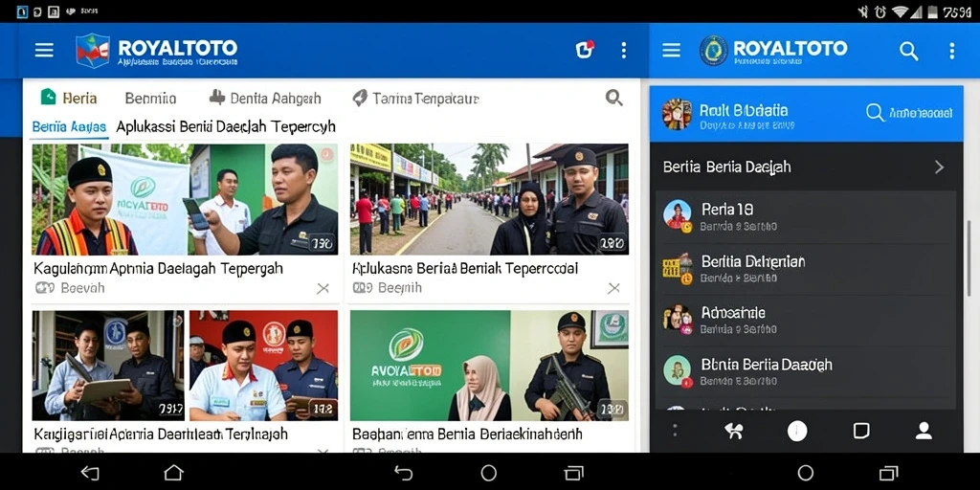Open headline 'Kagjigarfiei Adenria Daeriuleah Teryjnajah'
The image size is (980, 490).
click(161, 434)
